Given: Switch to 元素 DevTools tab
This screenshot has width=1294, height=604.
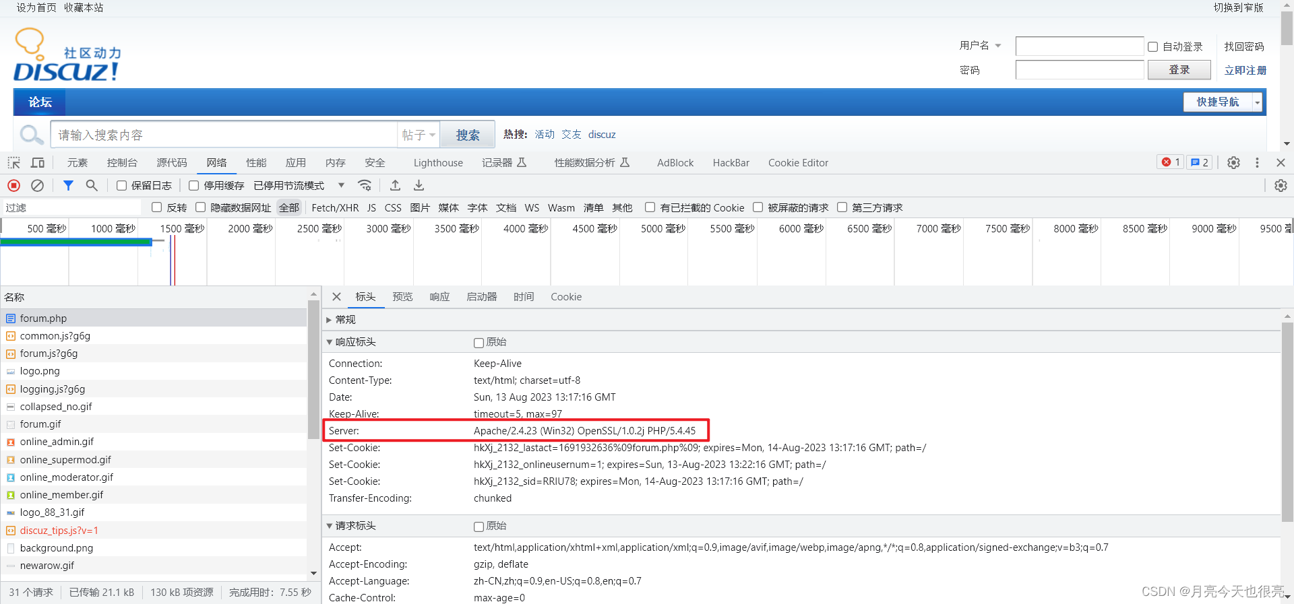Looking at the screenshot, I should (78, 163).
